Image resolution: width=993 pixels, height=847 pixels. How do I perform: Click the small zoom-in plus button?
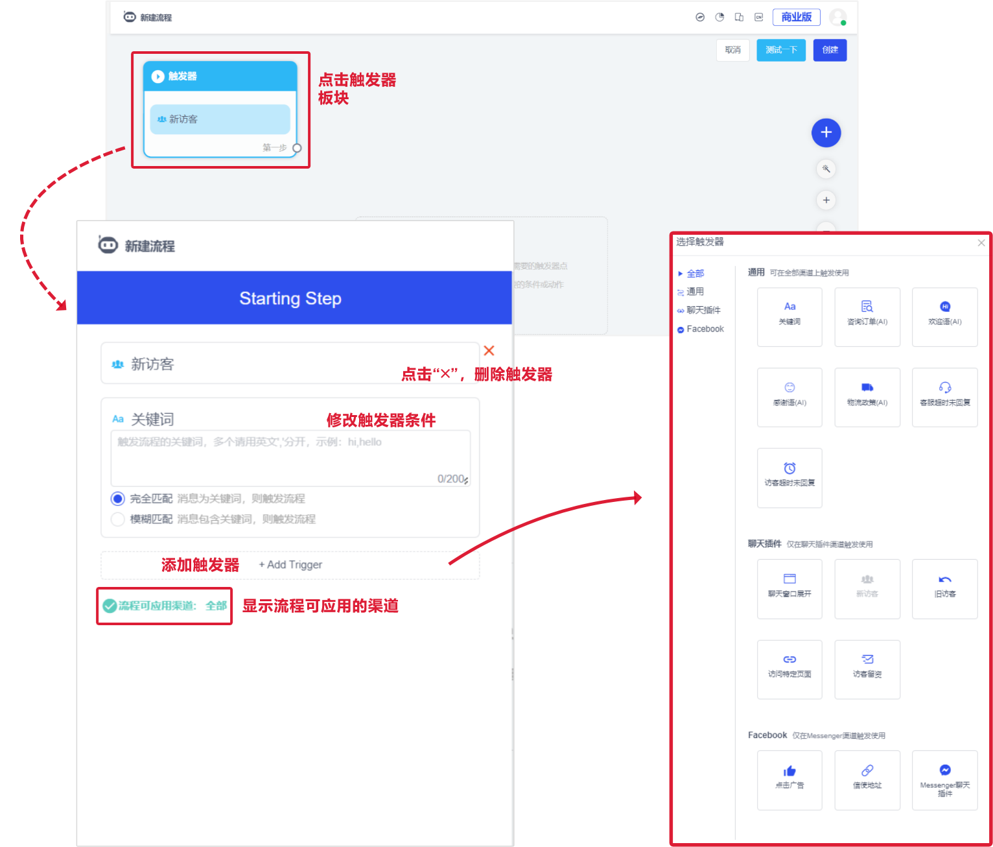coord(826,200)
